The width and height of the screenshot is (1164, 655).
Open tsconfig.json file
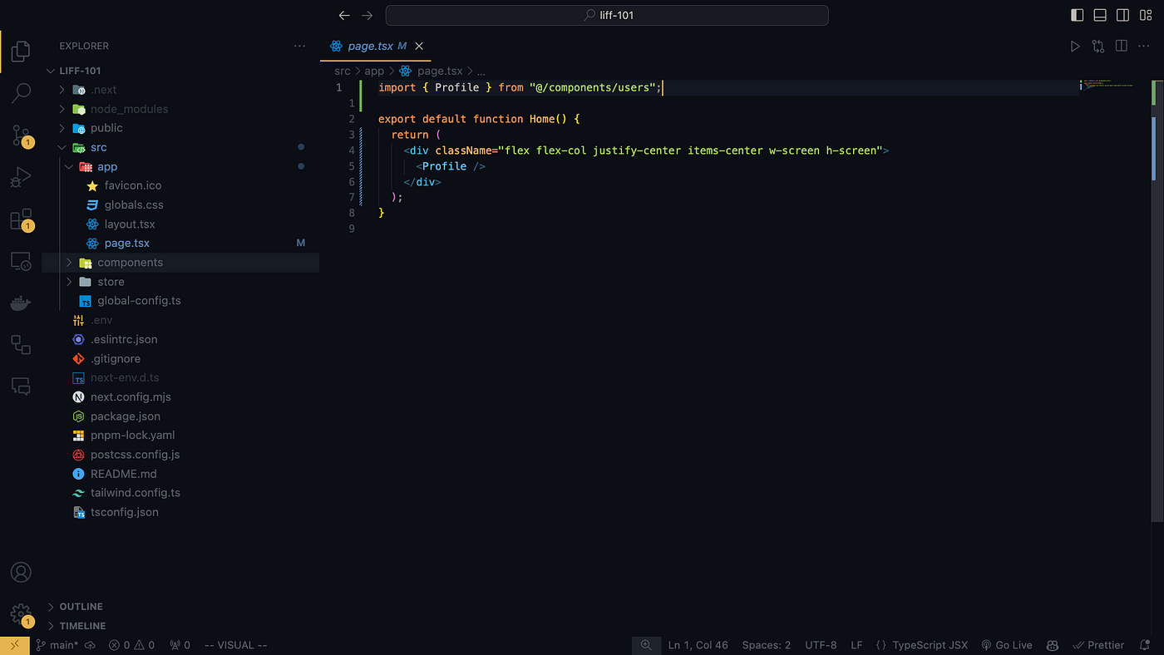tap(180, 512)
